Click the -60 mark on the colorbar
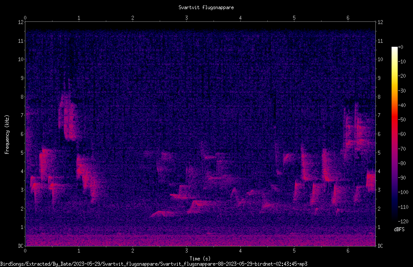Image resolution: width=413 pixels, height=267 pixels. (402, 134)
